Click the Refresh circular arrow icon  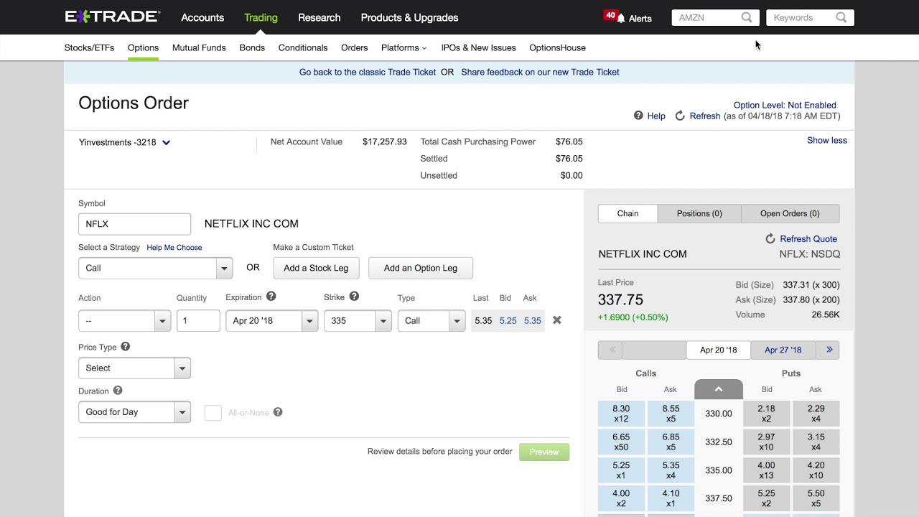click(x=680, y=116)
